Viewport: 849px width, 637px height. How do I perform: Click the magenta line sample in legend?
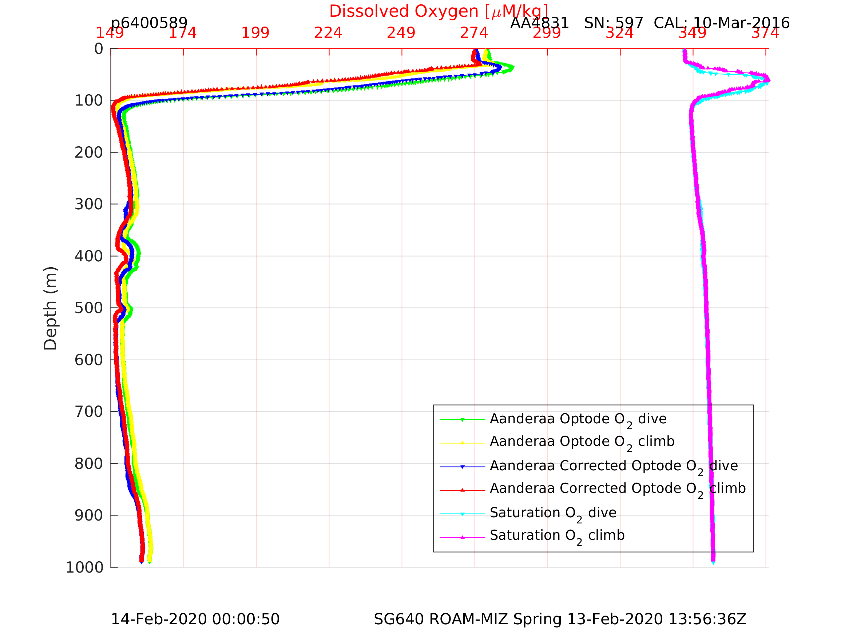[x=463, y=538]
